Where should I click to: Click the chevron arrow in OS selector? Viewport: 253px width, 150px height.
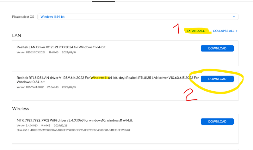[234, 17]
